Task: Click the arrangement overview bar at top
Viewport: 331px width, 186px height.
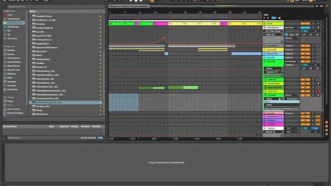Action: (x=211, y=6)
